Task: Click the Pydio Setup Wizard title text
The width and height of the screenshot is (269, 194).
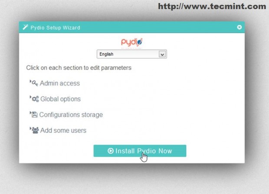Action: pyautogui.click(x=55, y=28)
